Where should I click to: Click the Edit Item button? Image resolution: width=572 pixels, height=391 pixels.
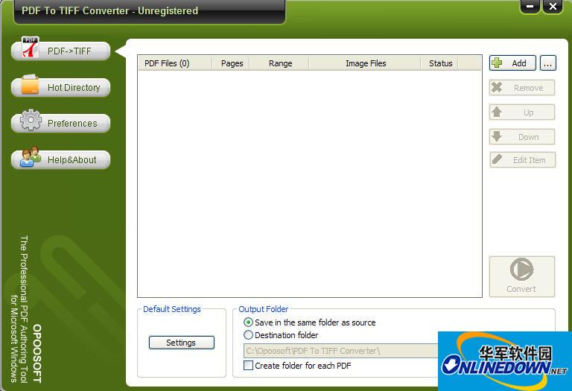pyautogui.click(x=522, y=160)
